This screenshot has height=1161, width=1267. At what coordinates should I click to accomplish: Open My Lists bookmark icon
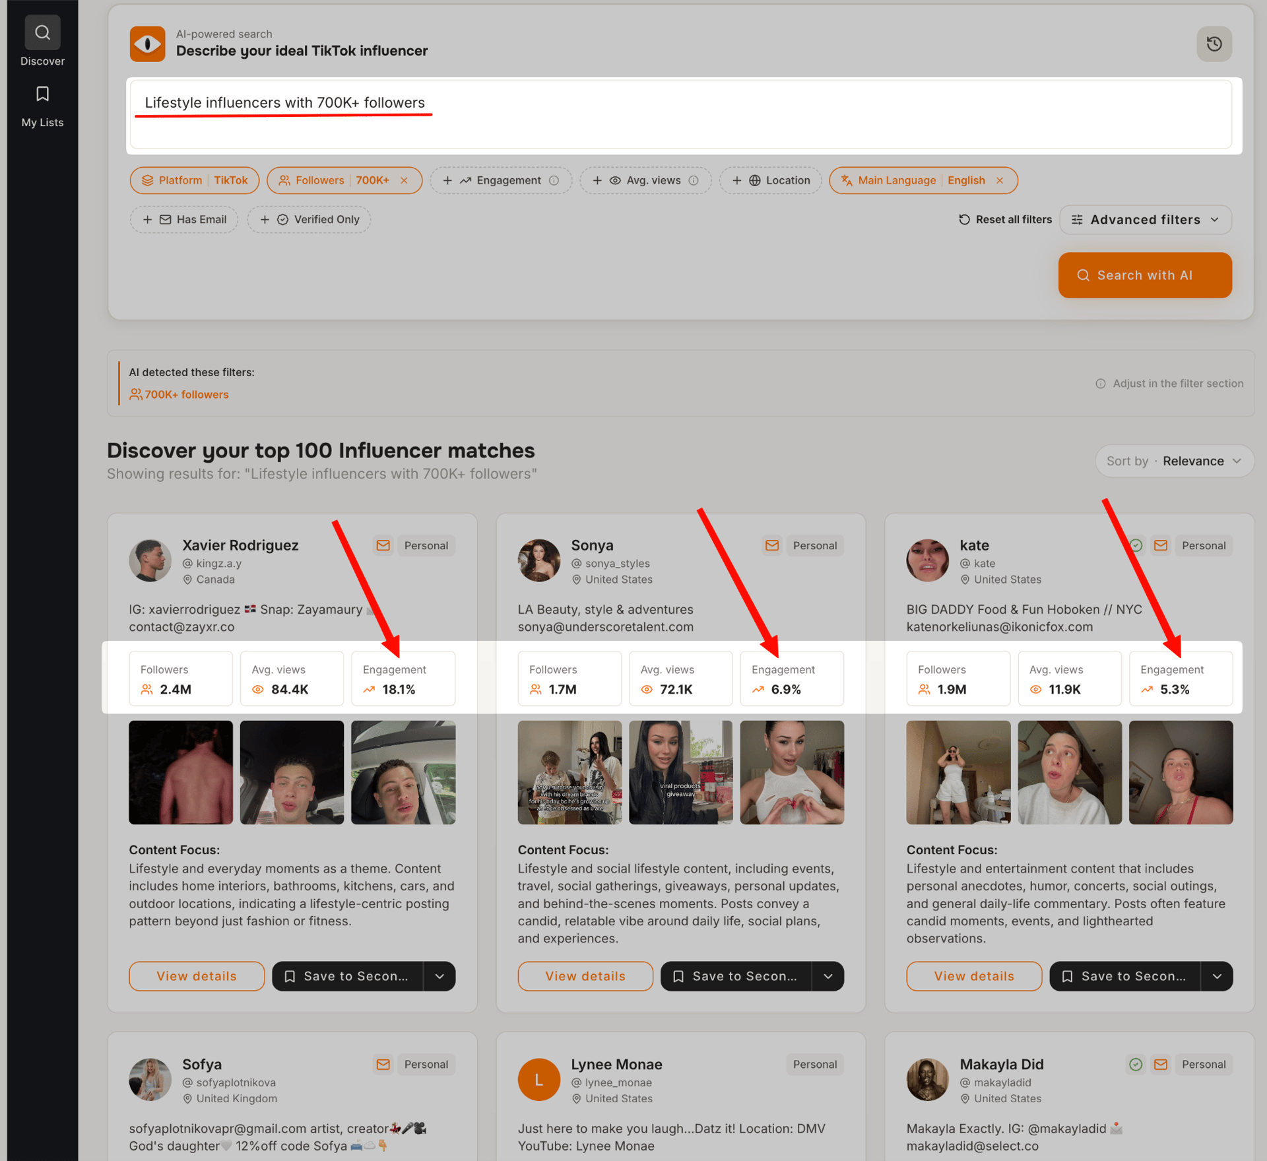coord(42,94)
